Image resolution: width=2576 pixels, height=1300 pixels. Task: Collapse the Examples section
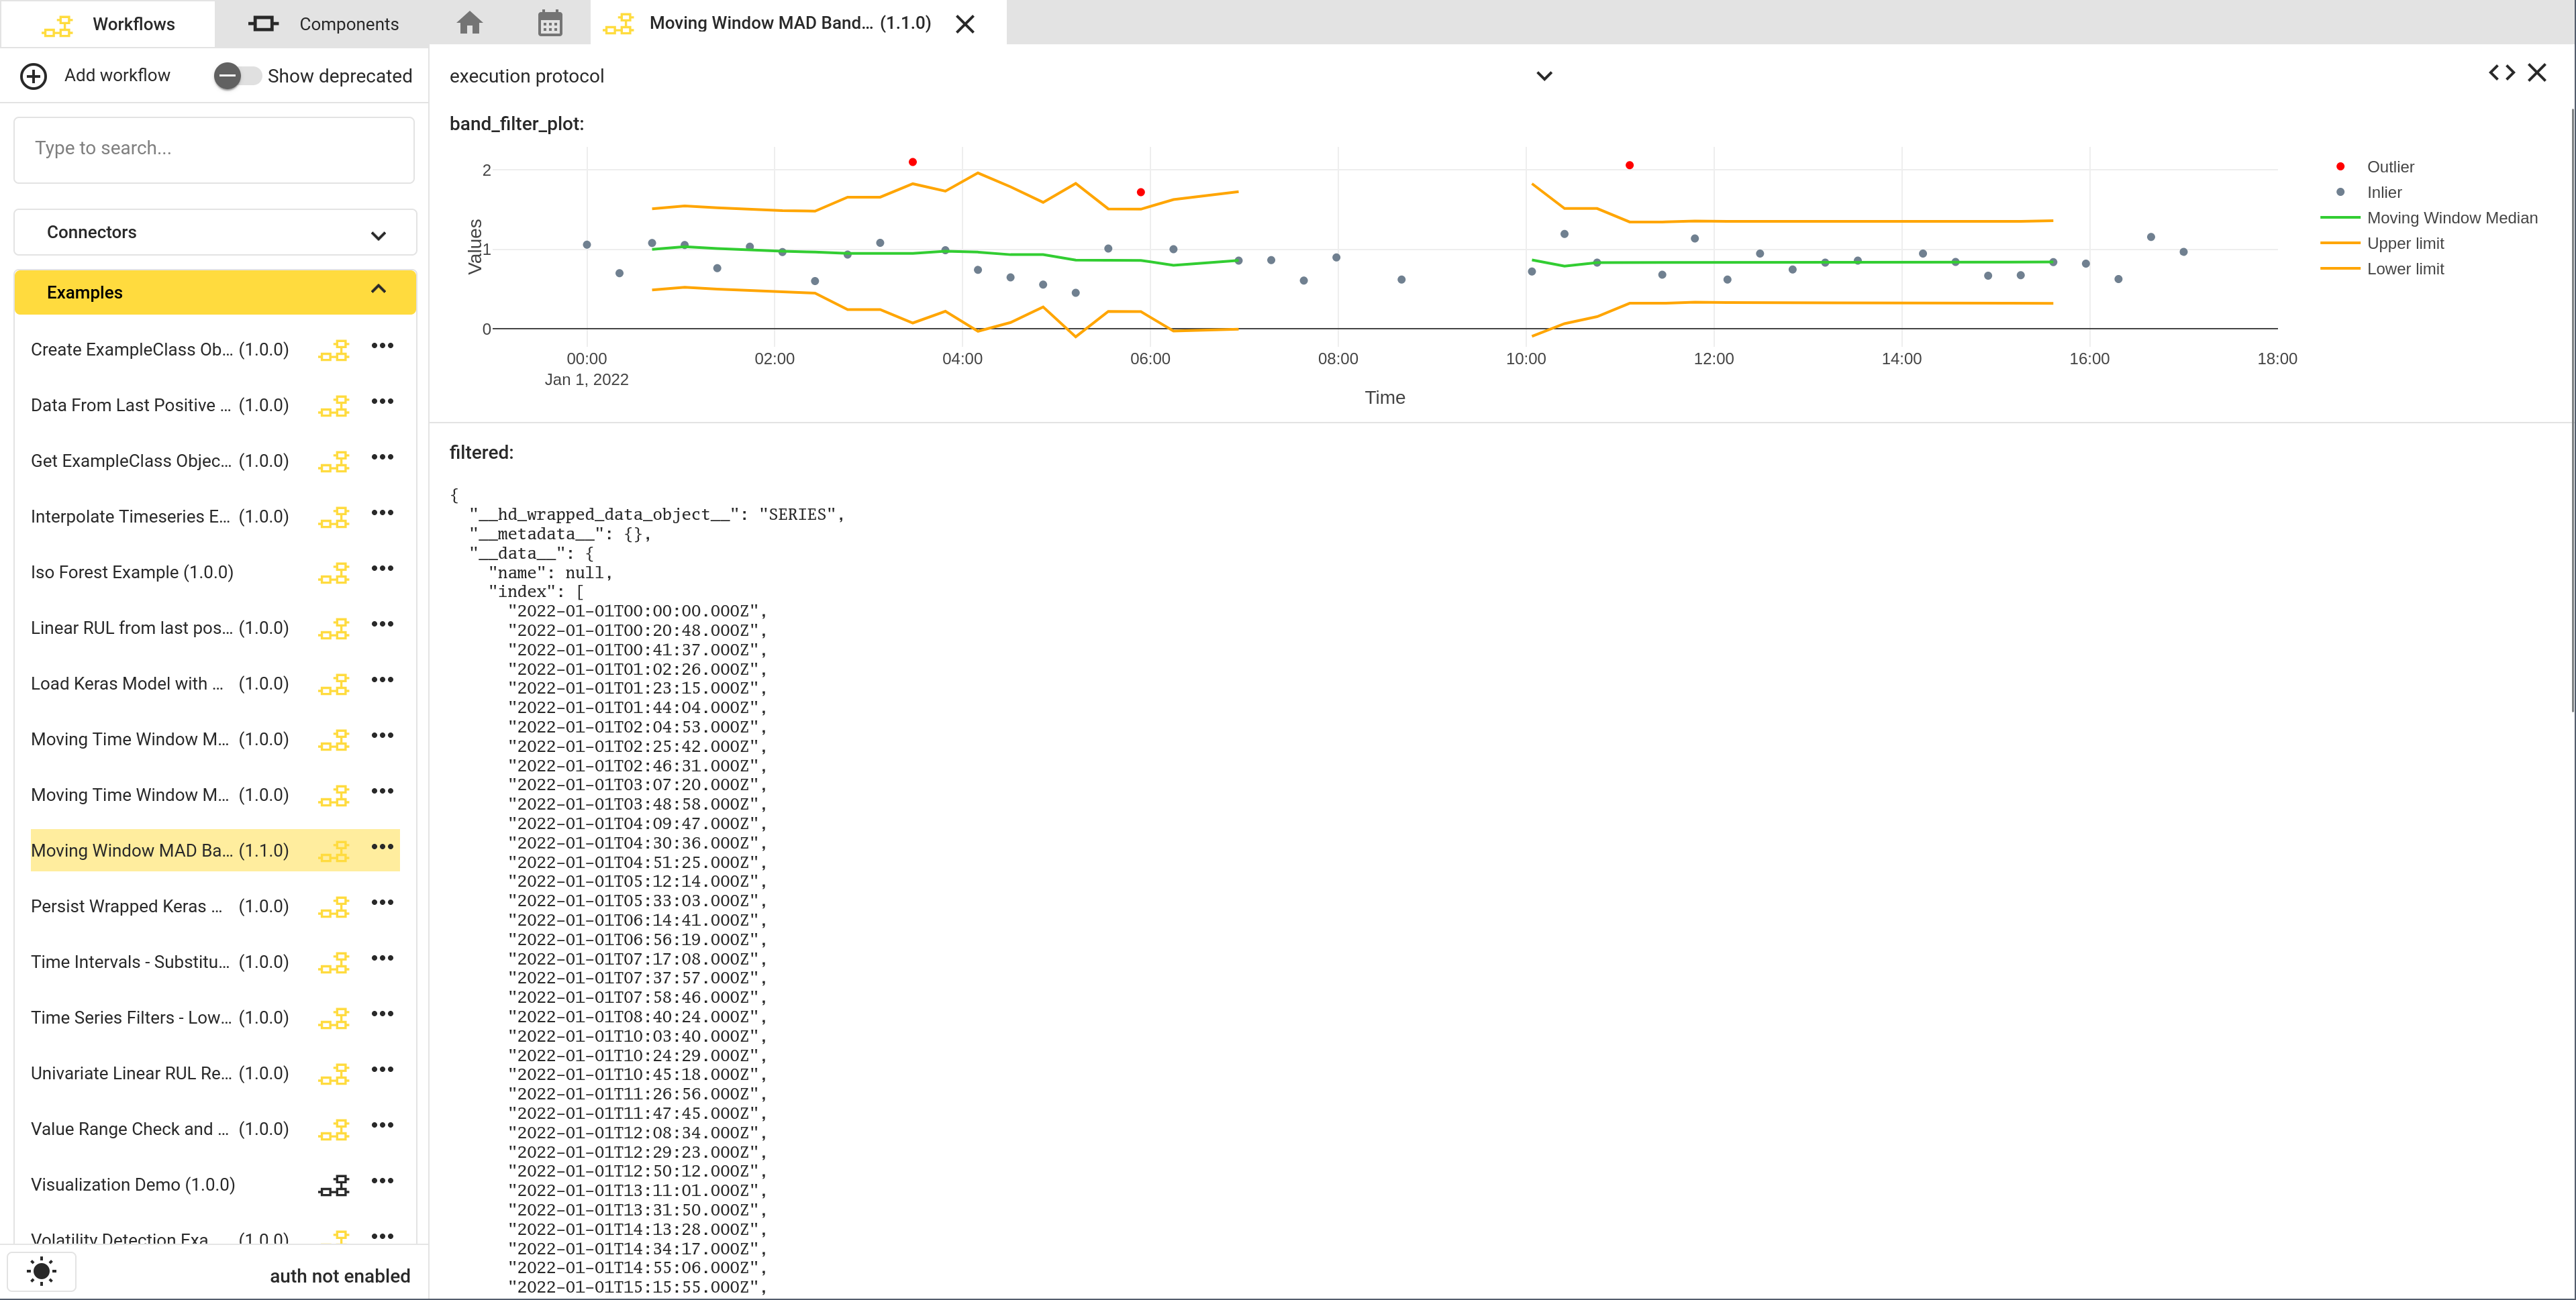215,292
